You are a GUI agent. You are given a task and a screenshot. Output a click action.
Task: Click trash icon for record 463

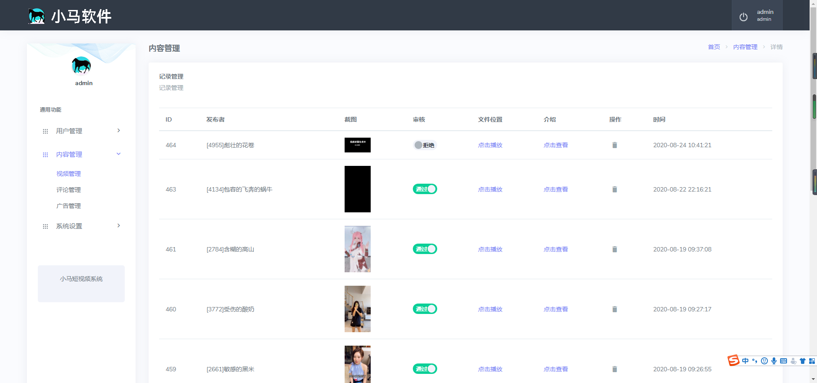point(614,189)
